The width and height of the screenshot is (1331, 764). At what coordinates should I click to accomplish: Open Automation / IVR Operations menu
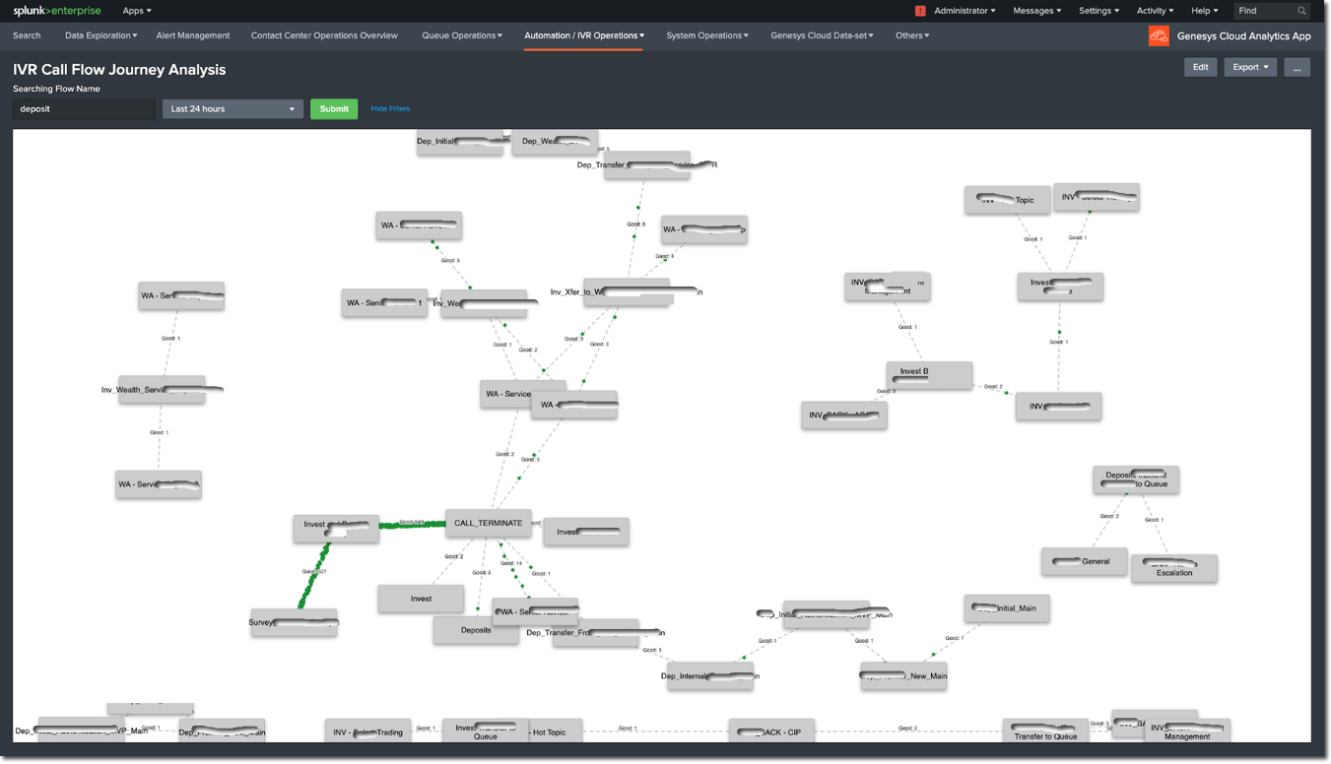[584, 35]
